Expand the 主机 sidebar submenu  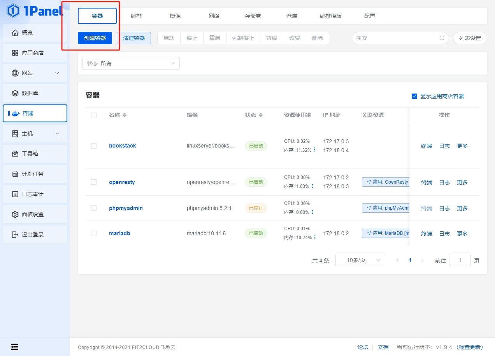[x=57, y=134]
